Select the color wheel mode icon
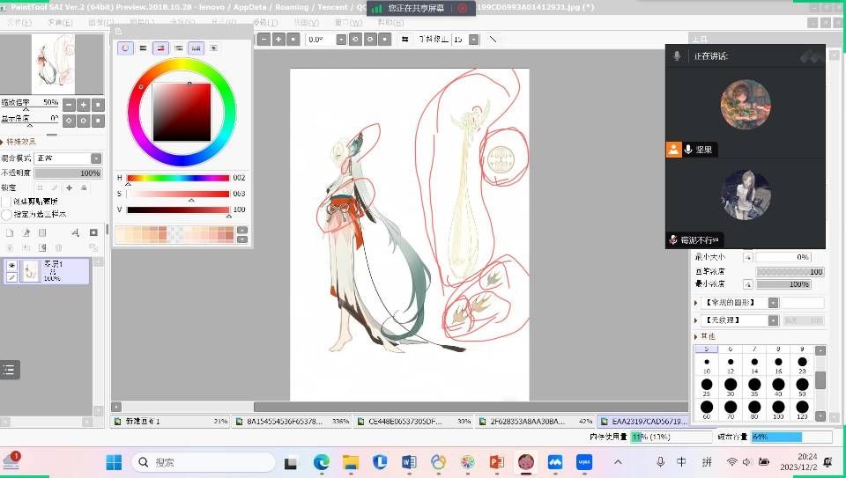 click(x=126, y=48)
